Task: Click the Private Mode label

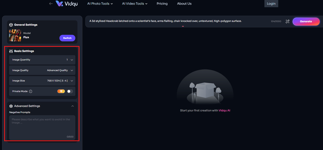Action: pos(20,91)
